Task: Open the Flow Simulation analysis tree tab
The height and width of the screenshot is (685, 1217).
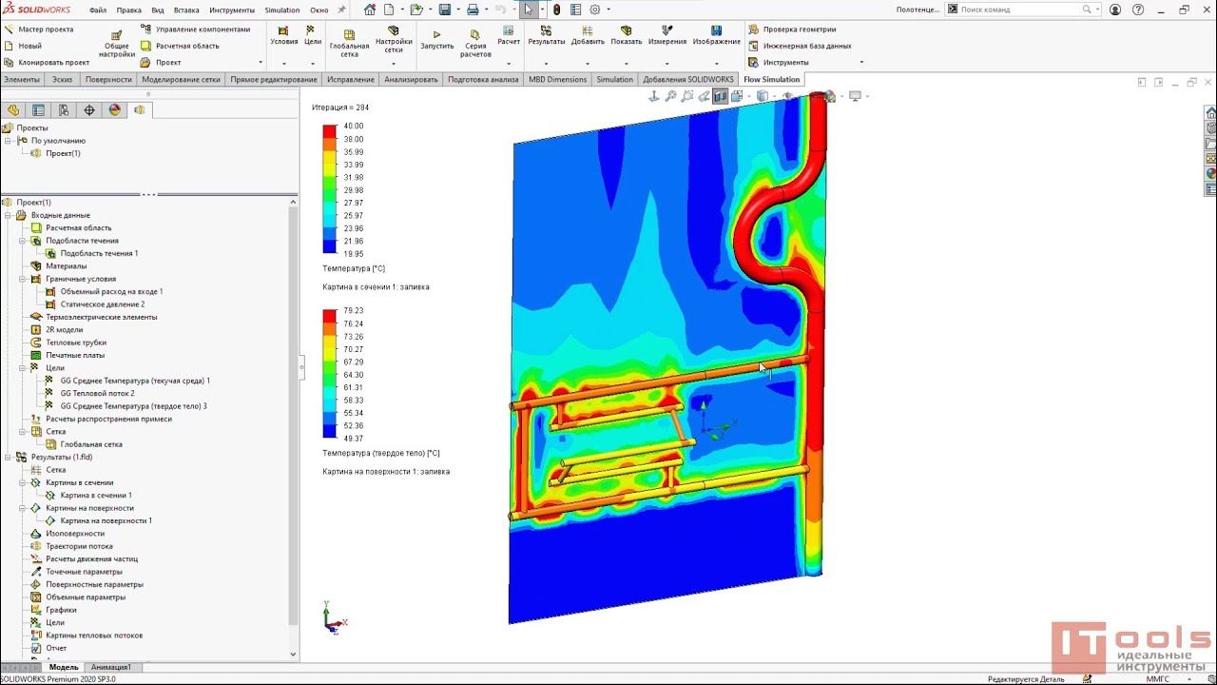Action: (x=140, y=109)
